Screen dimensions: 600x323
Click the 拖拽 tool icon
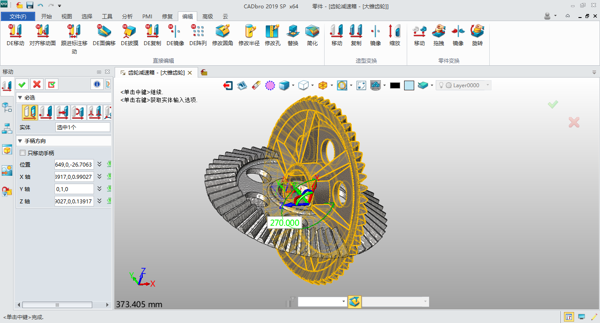click(x=438, y=35)
